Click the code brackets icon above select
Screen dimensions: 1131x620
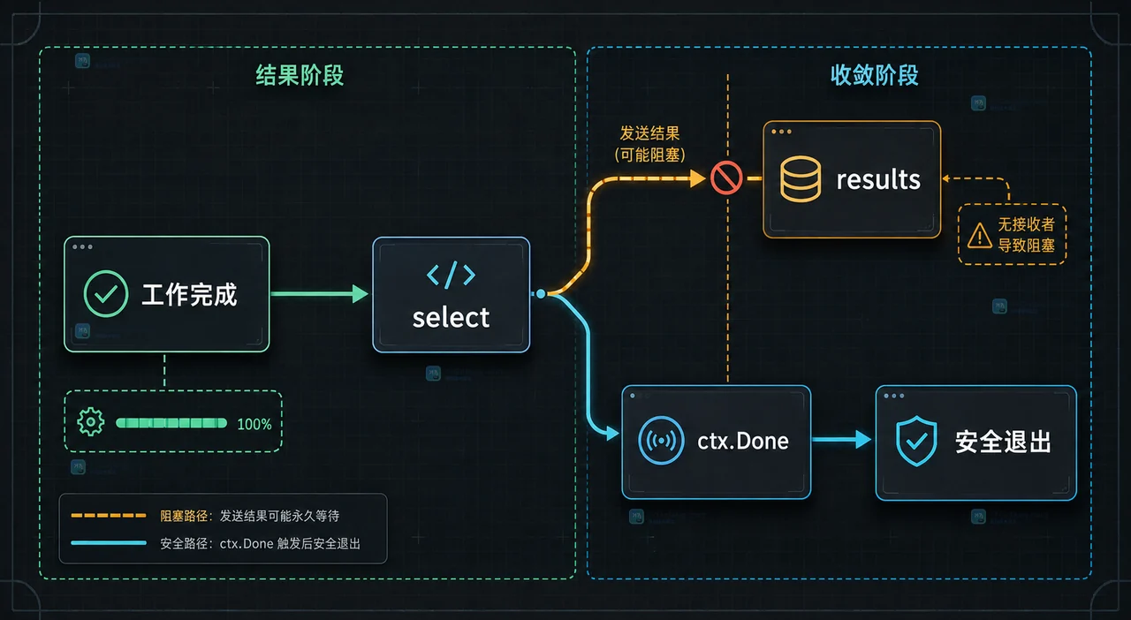(x=451, y=276)
